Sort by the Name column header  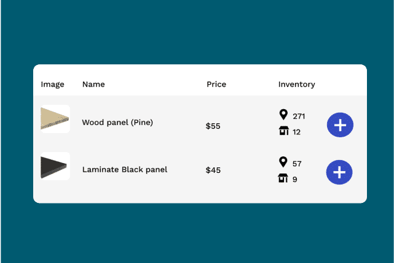[x=93, y=84]
